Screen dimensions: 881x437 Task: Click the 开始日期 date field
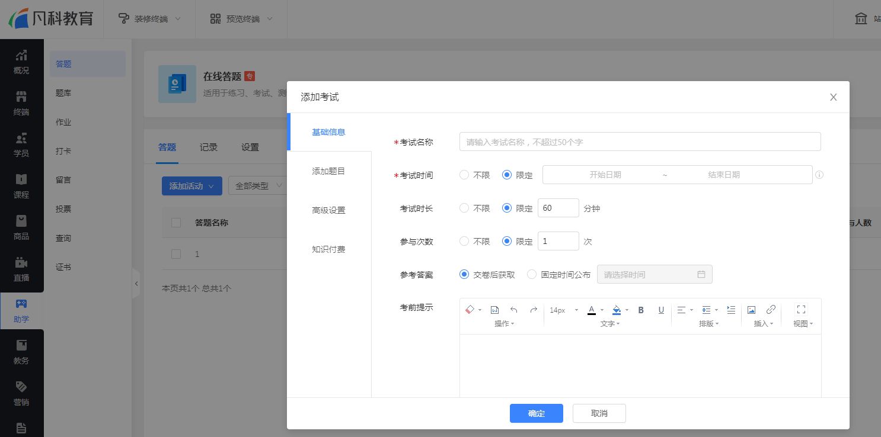(605, 175)
